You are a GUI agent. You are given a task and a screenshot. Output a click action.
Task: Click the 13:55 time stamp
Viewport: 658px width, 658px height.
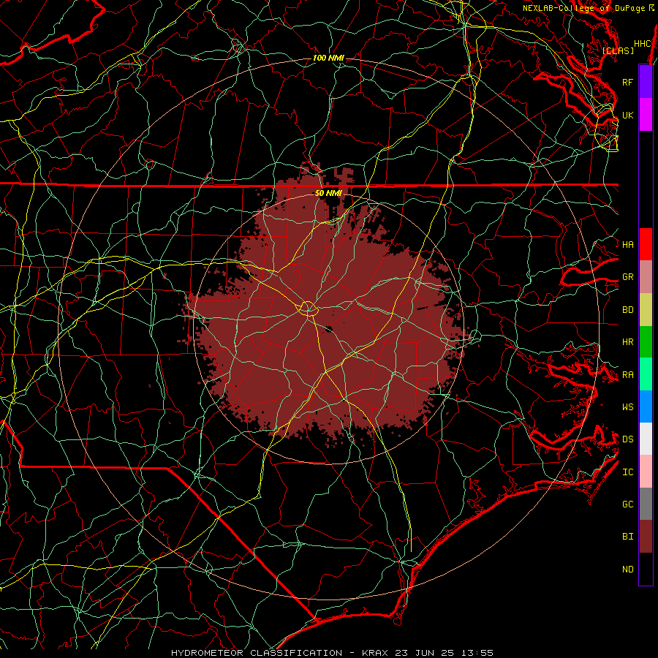(477, 653)
